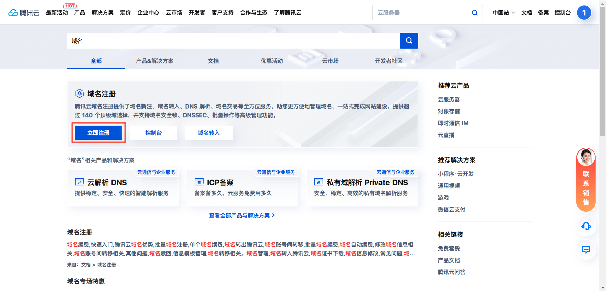Open 即时通信 IM recommended product link

point(453,123)
